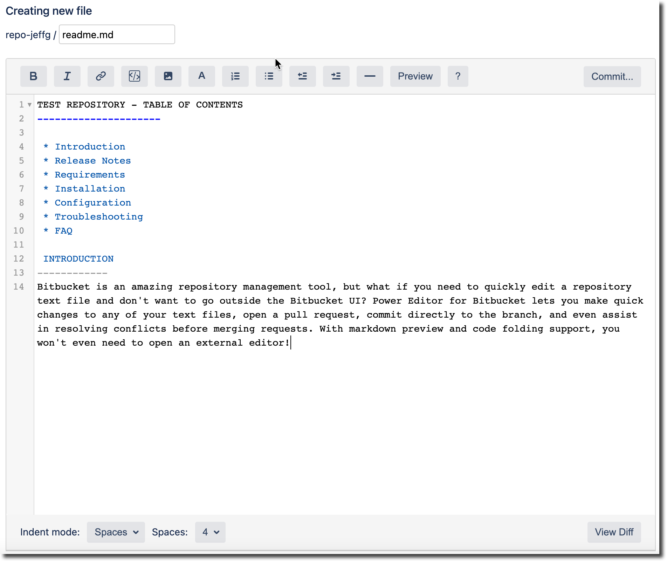667x561 pixels.
Task: Collapse the fold arrow on line 1
Action: pos(30,105)
